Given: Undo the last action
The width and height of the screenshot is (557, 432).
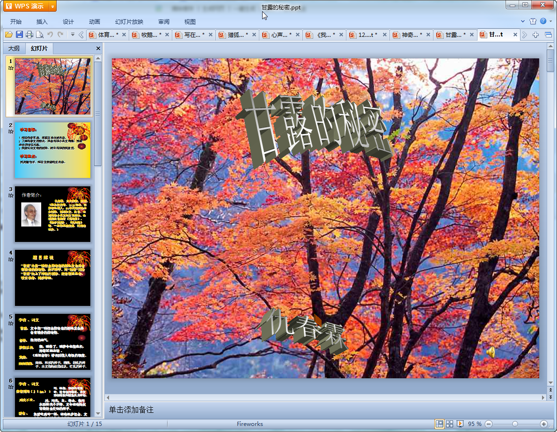Looking at the screenshot, I should tap(50, 35).
